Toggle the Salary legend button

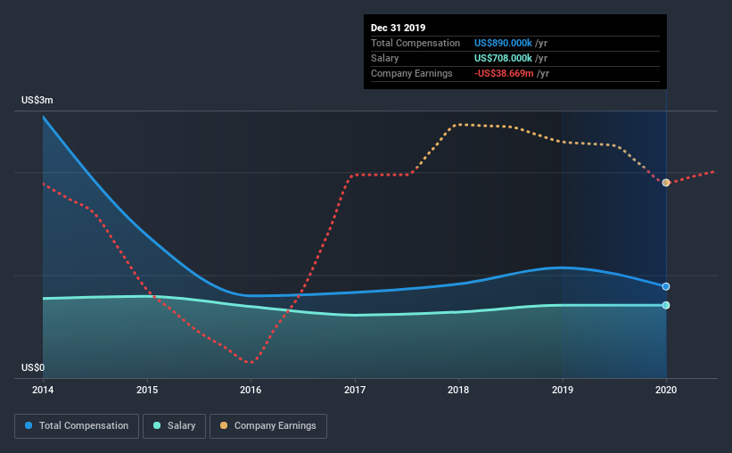(174, 426)
